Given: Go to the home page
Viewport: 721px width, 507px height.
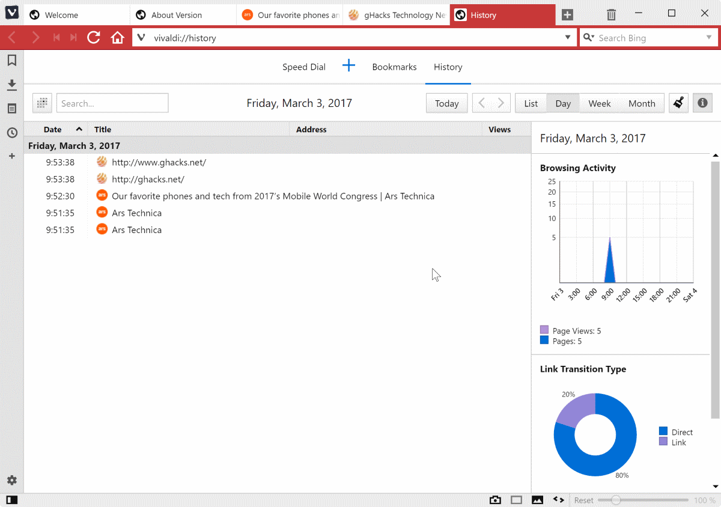Looking at the screenshot, I should [118, 38].
